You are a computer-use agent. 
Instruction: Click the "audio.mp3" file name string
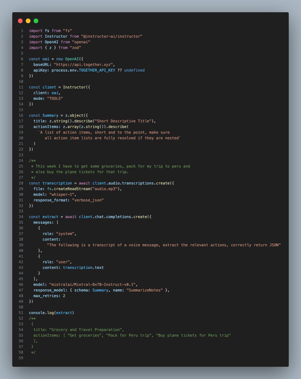pyautogui.click(x=106, y=189)
